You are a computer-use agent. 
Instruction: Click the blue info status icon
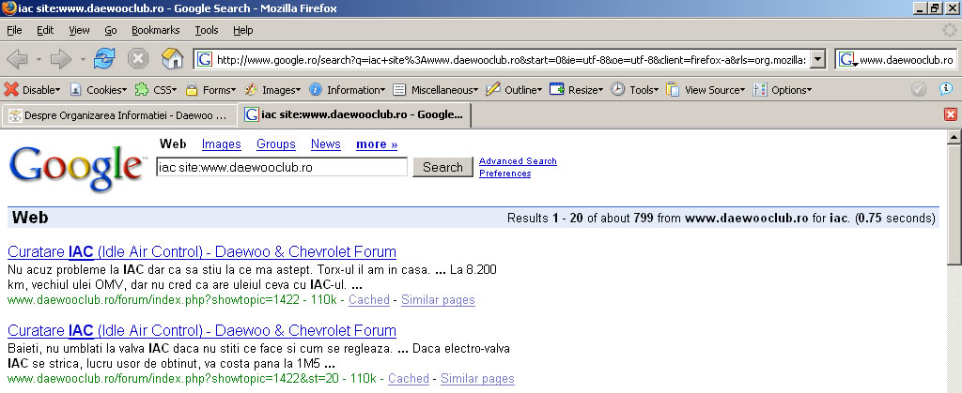pos(946,89)
